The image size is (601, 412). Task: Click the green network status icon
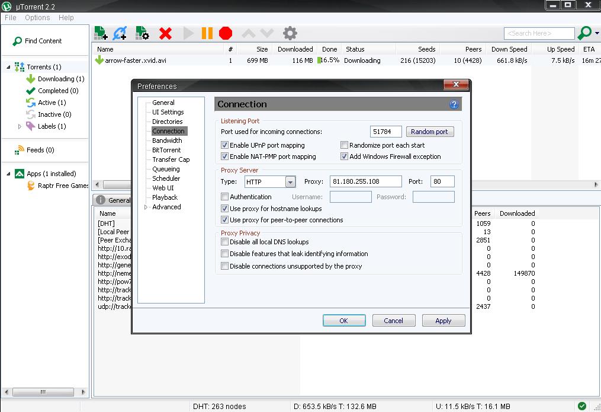(x=582, y=406)
